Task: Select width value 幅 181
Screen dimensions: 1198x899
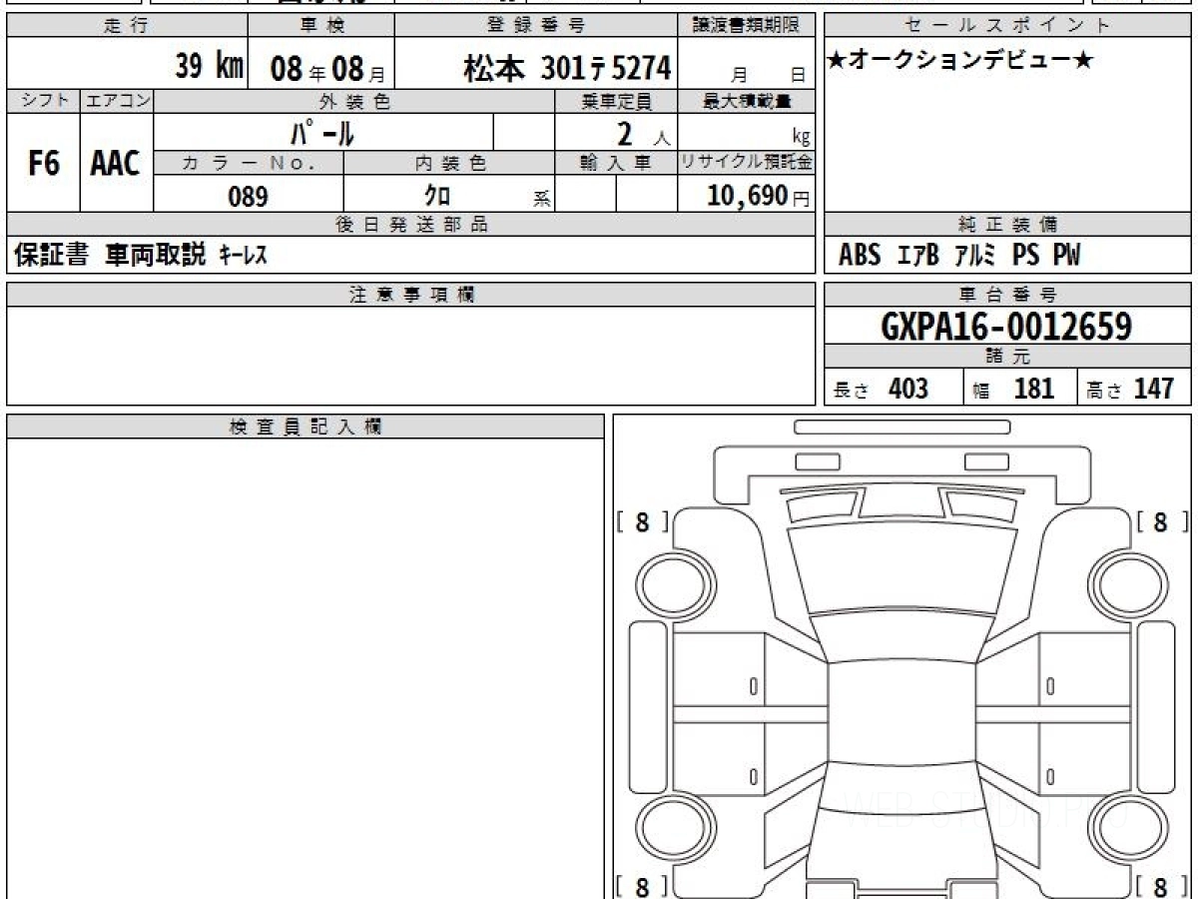Action: 1014,389
